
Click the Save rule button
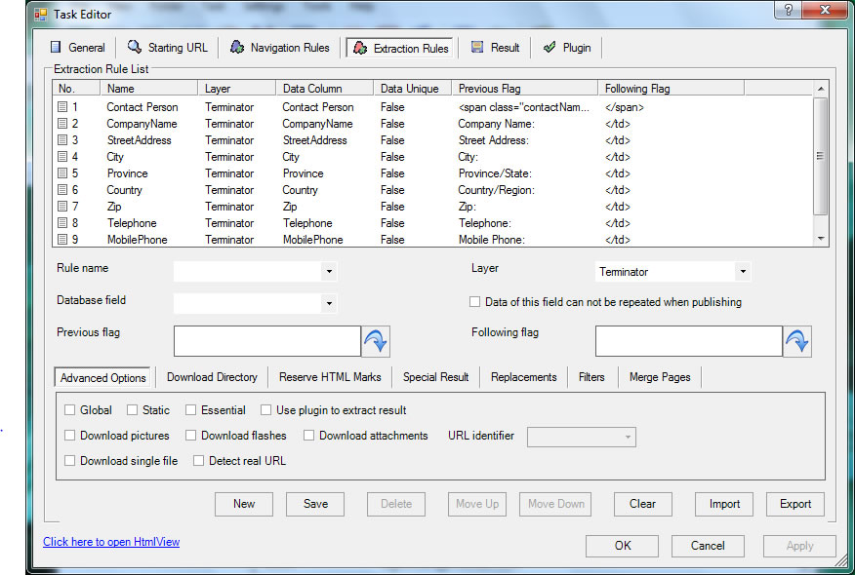tap(315, 504)
